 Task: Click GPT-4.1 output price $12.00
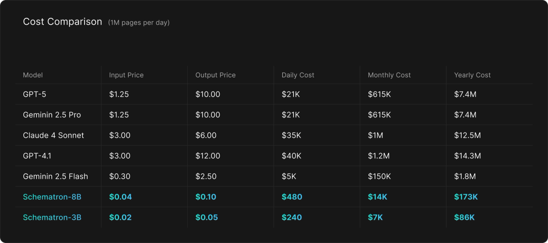(208, 156)
